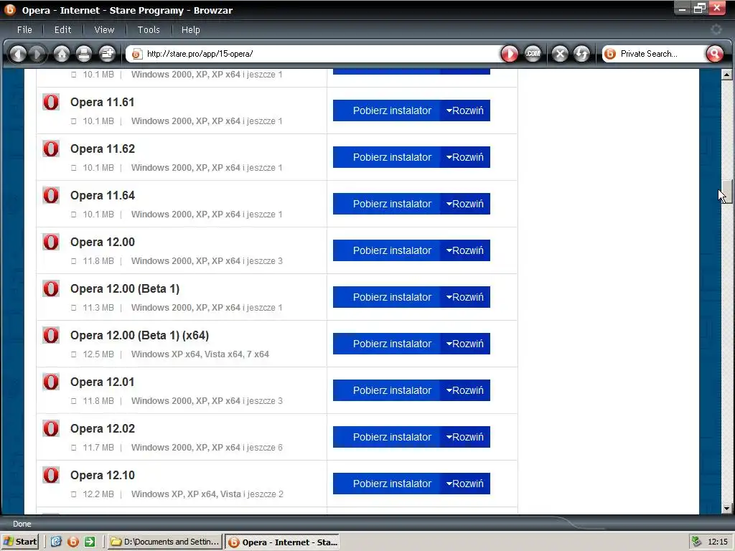
Task: Expand Rozwiń for Opera 12.00 (Beta 1) (x64)
Action: 465,344
